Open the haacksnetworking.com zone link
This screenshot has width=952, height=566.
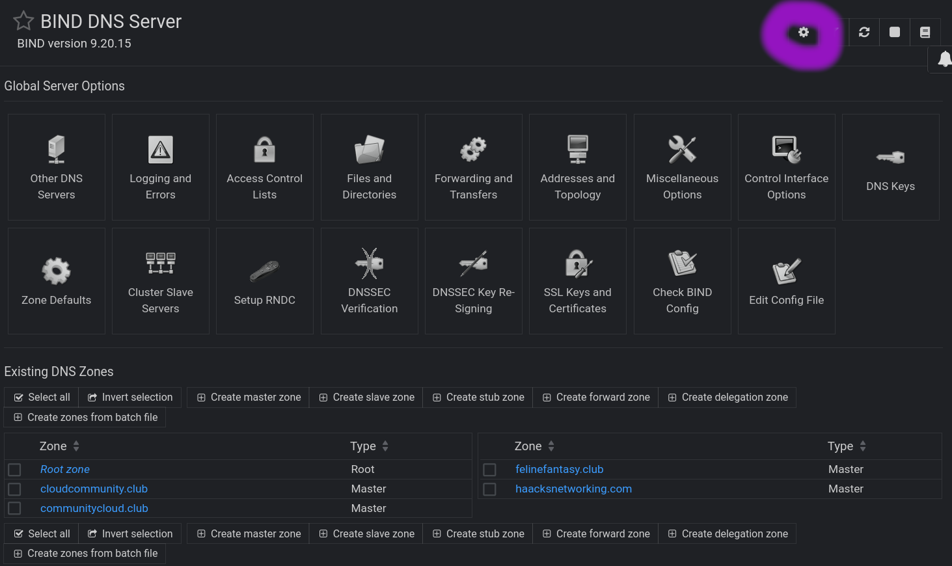click(x=573, y=489)
